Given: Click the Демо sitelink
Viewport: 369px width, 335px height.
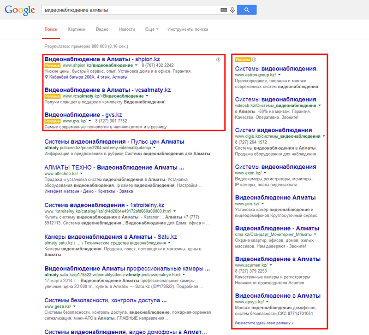Looking at the screenshot, I should tap(88, 191).
